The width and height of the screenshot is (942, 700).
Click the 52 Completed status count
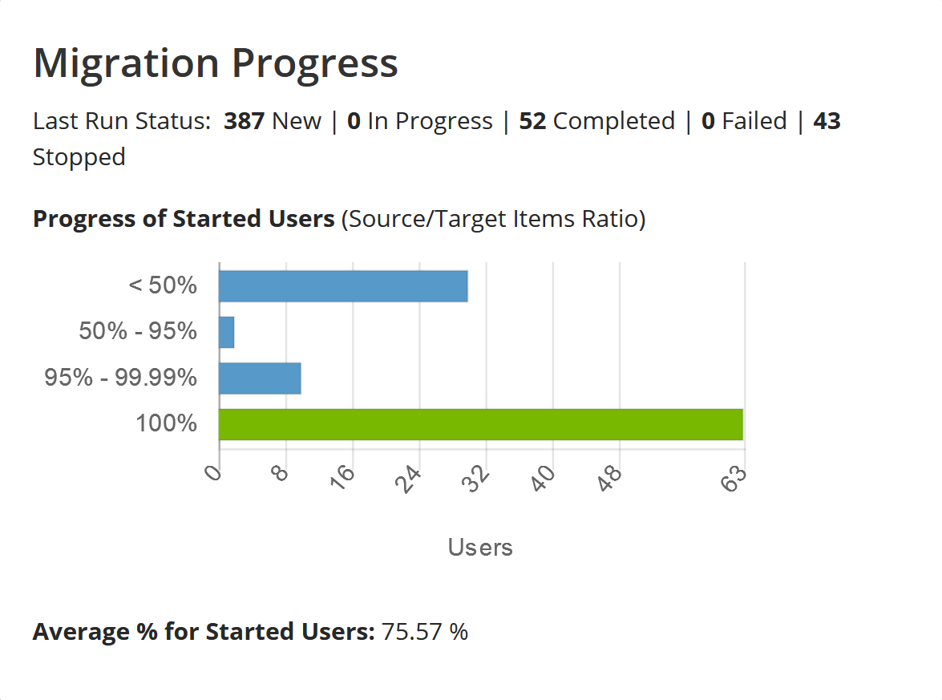[597, 121]
